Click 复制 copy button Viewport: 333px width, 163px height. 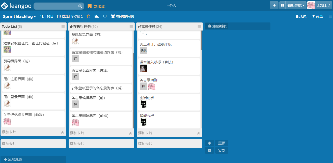point(222,150)
